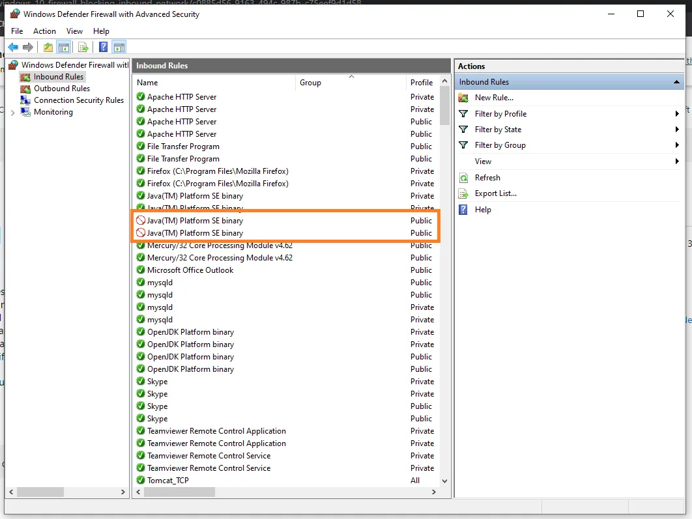
Task: Click the rules list vertical scrollbar thumb
Action: coord(445,106)
